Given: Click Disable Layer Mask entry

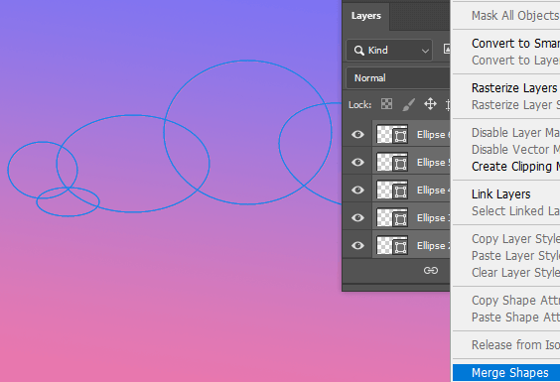Looking at the screenshot, I should click(515, 132).
